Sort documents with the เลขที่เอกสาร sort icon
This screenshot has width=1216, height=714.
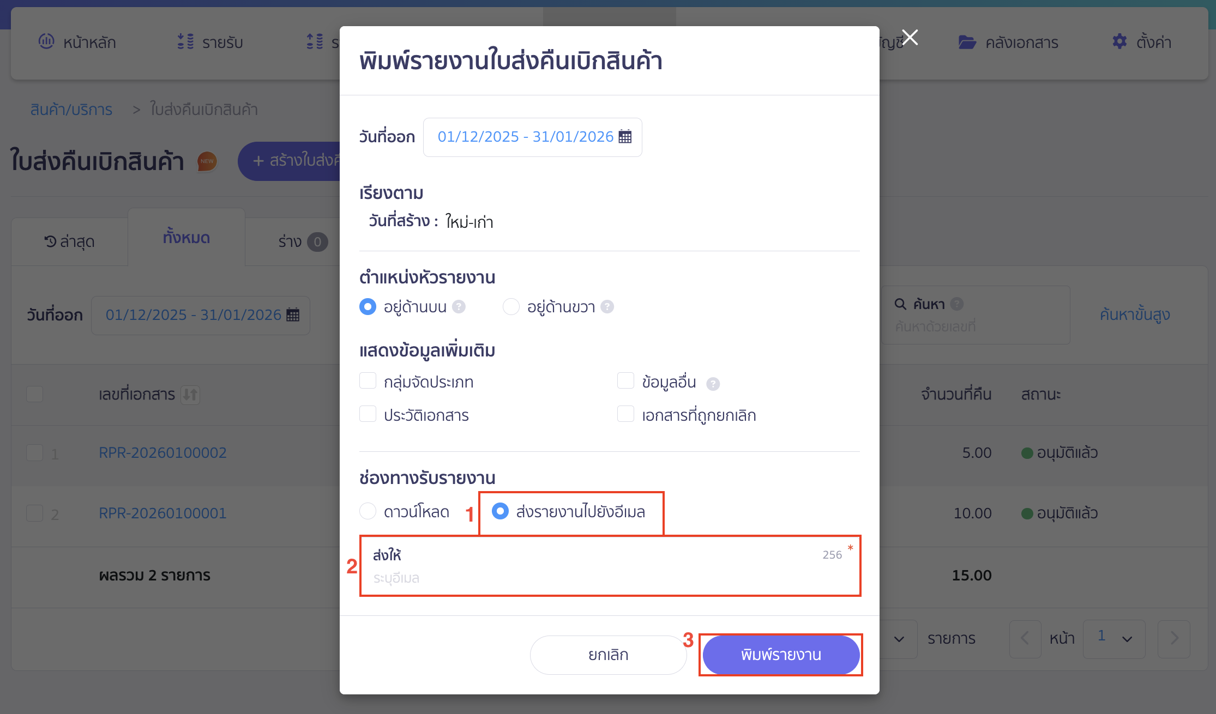point(190,394)
